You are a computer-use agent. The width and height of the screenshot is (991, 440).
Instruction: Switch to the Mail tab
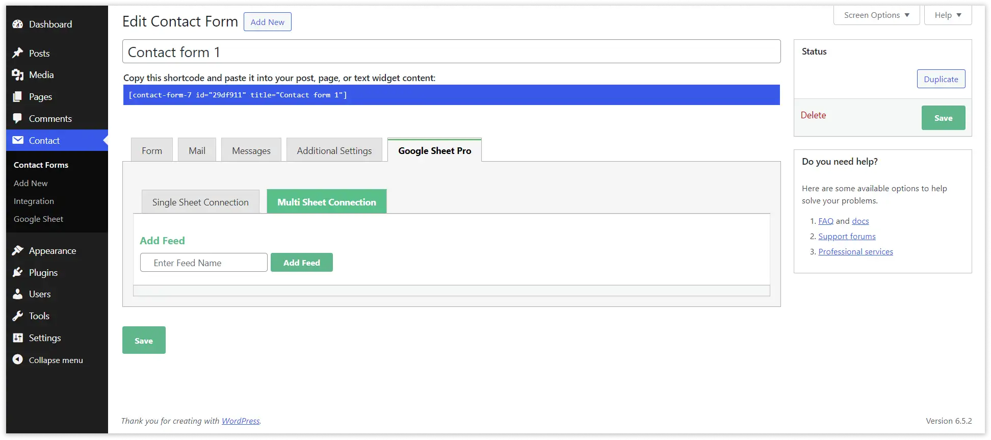[x=197, y=151]
